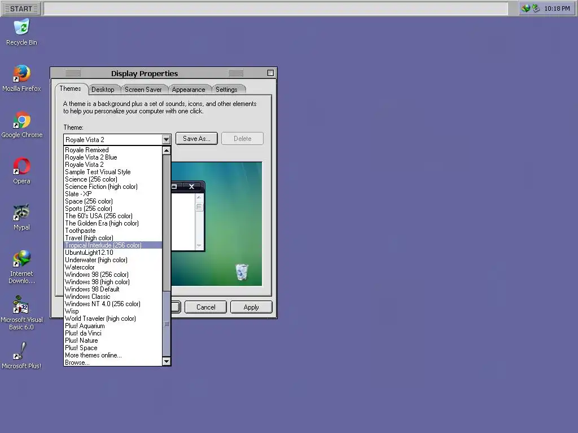
Task: Click the globe network tray icon
Action: 526,8
